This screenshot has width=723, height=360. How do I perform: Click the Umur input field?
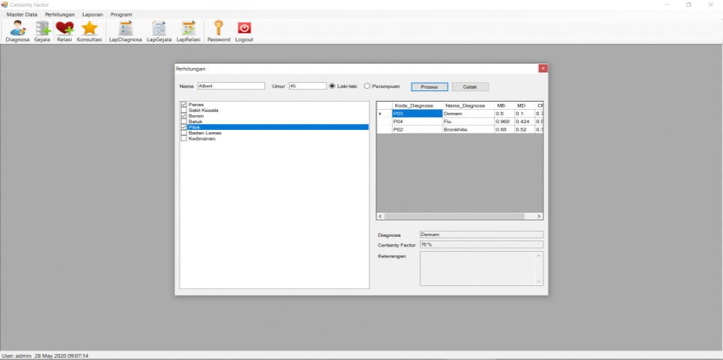308,86
